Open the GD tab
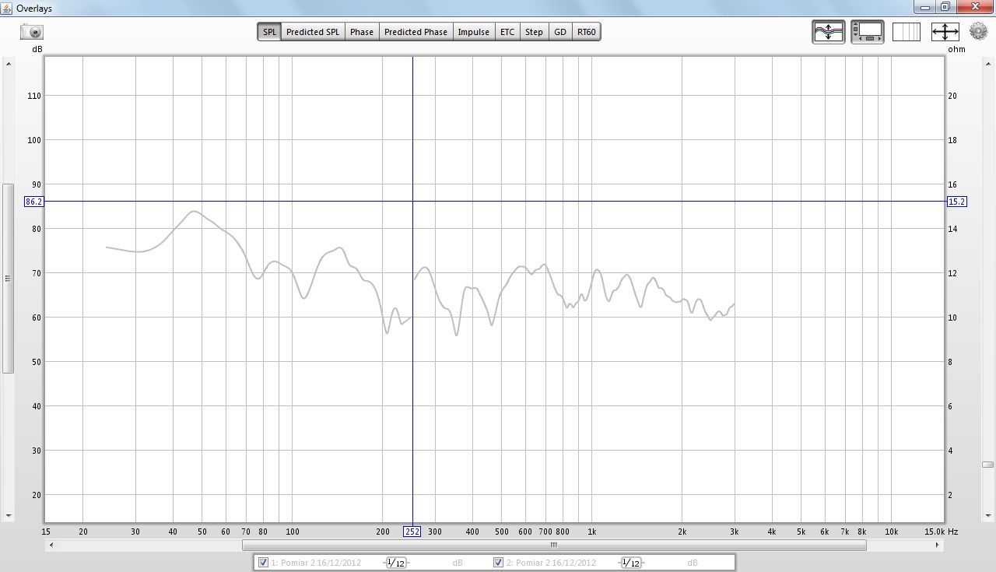This screenshot has height=572, width=996. click(560, 32)
